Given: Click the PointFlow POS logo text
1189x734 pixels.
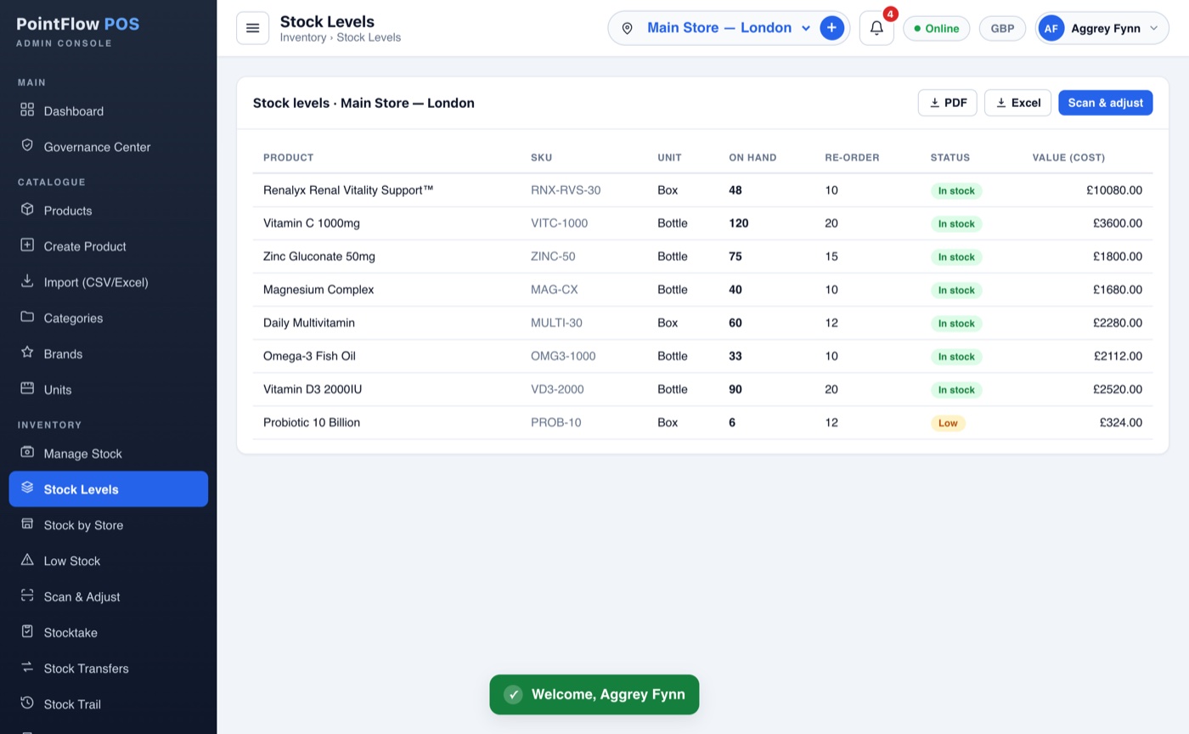Looking at the screenshot, I should pos(78,24).
